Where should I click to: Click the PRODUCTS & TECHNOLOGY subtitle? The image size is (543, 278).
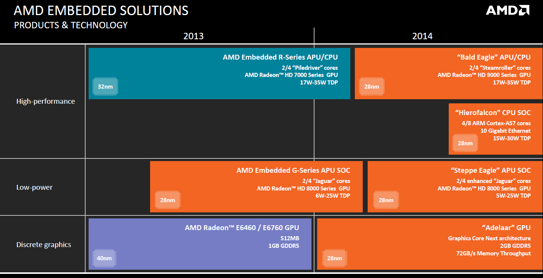click(71, 25)
